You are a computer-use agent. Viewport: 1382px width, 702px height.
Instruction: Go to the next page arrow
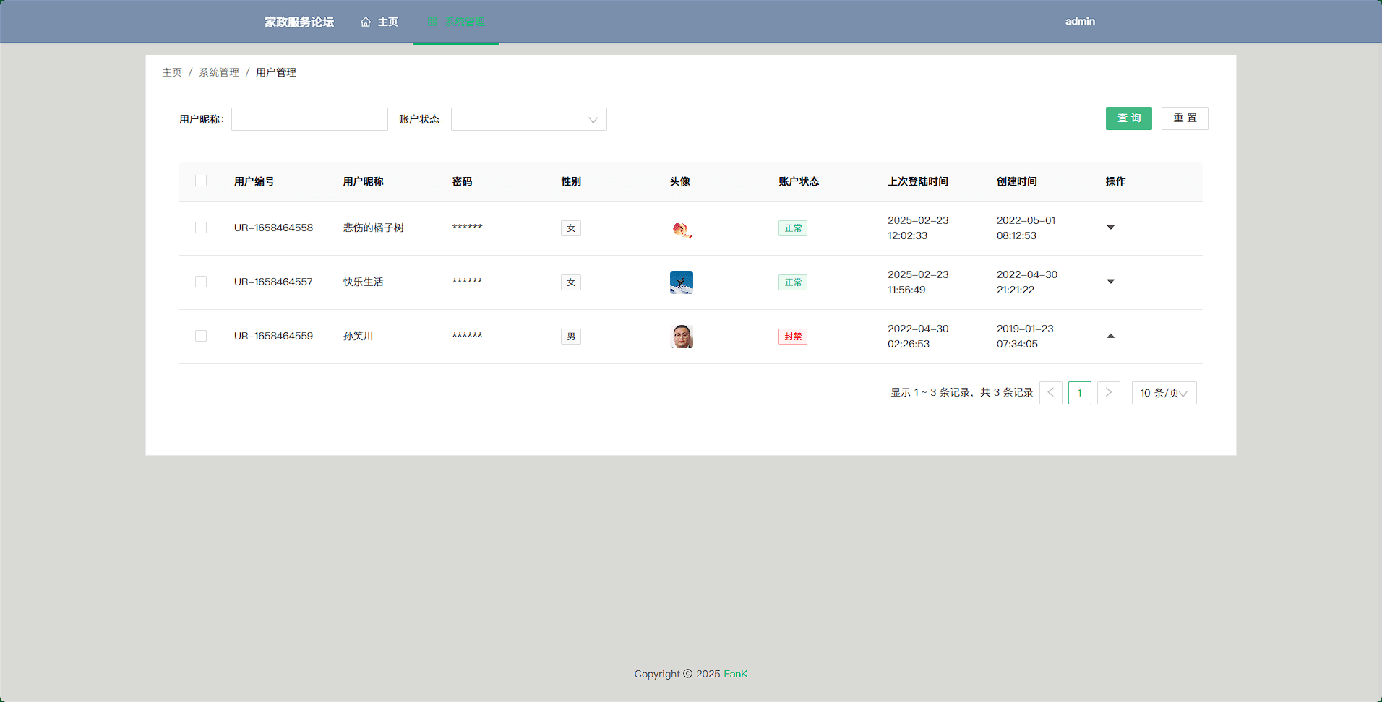pyautogui.click(x=1108, y=393)
